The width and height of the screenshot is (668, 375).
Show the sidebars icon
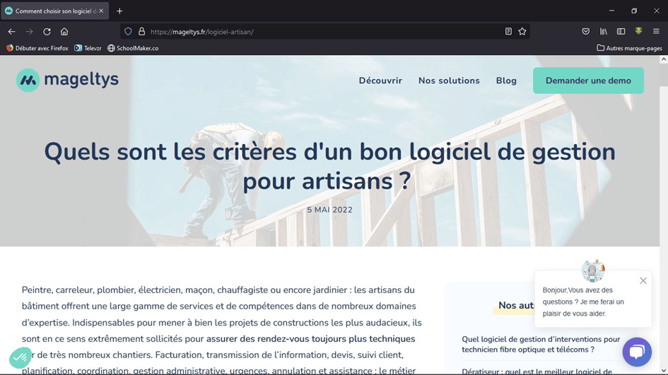coord(621,32)
